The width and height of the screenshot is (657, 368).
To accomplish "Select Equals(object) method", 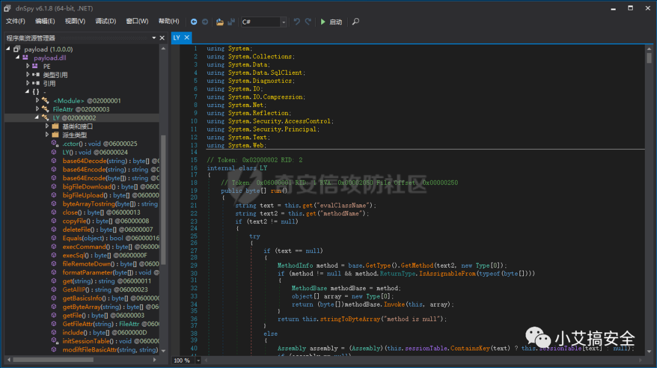I will point(111,238).
